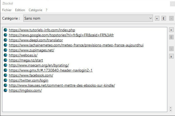Click globe icon next to facebook.com link
175x116 pixels.
point(5,75)
